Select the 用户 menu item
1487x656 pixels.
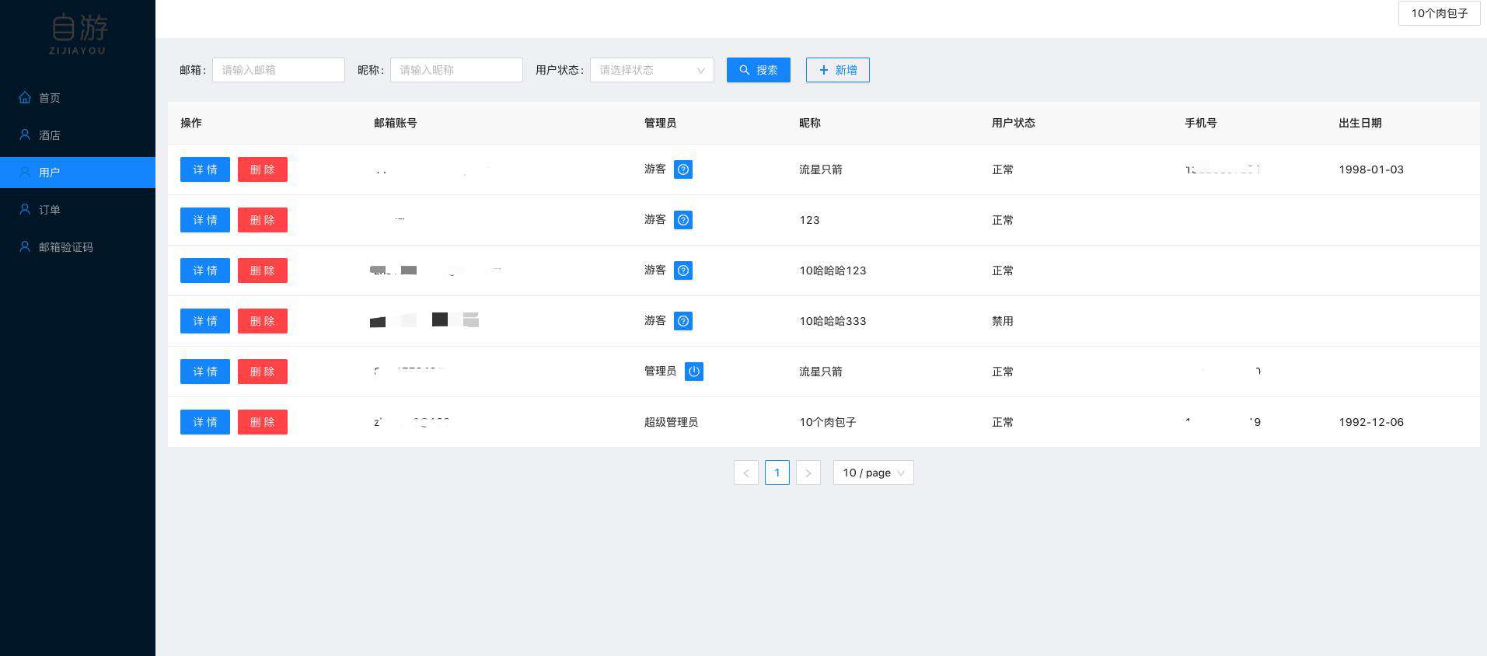coord(78,172)
